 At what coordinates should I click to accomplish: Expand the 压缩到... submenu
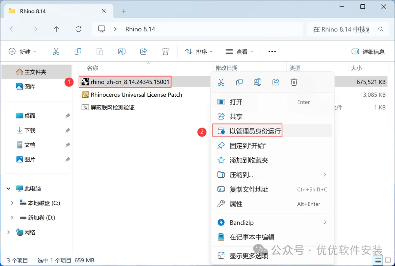click(x=325, y=174)
